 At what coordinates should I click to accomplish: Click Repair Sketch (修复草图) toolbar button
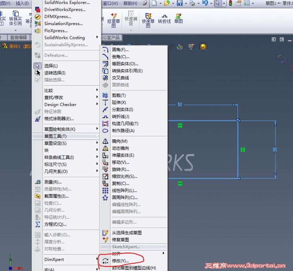click(x=113, y=20)
